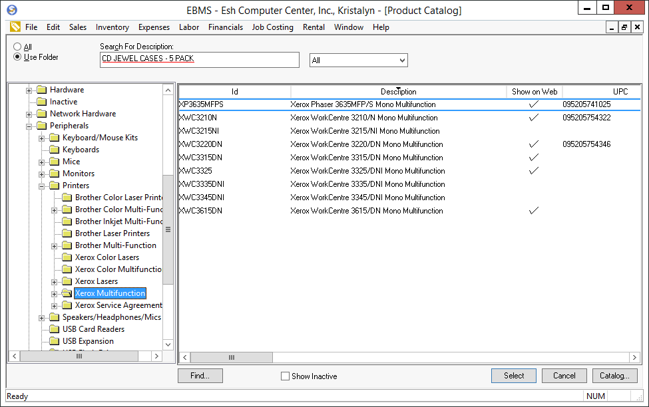Select the Use Folder radio button
Screen dimensions: 649x407
17,57
